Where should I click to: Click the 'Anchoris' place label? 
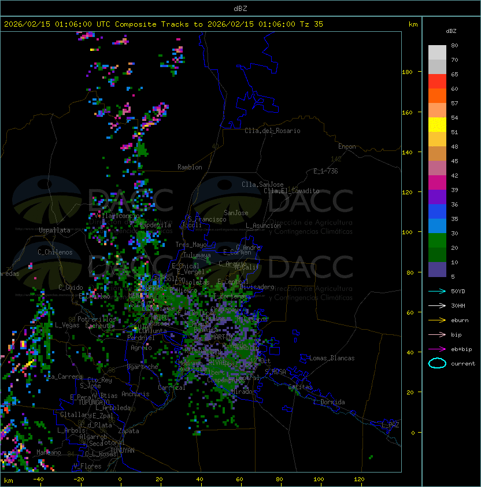[135, 394]
